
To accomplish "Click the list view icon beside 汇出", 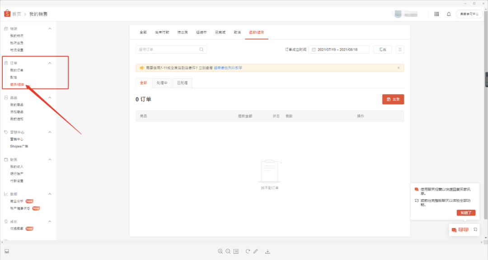I will coord(399,49).
